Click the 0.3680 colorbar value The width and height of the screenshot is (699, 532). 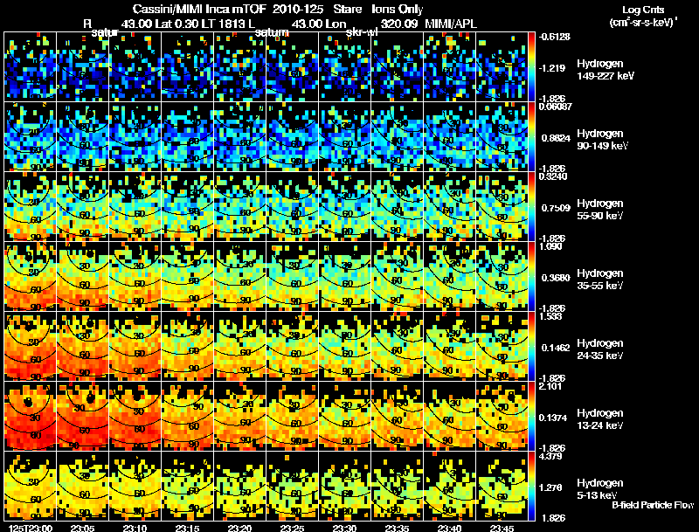(x=556, y=278)
